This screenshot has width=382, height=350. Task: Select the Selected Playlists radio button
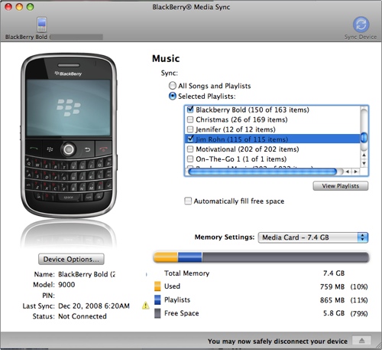(173, 96)
